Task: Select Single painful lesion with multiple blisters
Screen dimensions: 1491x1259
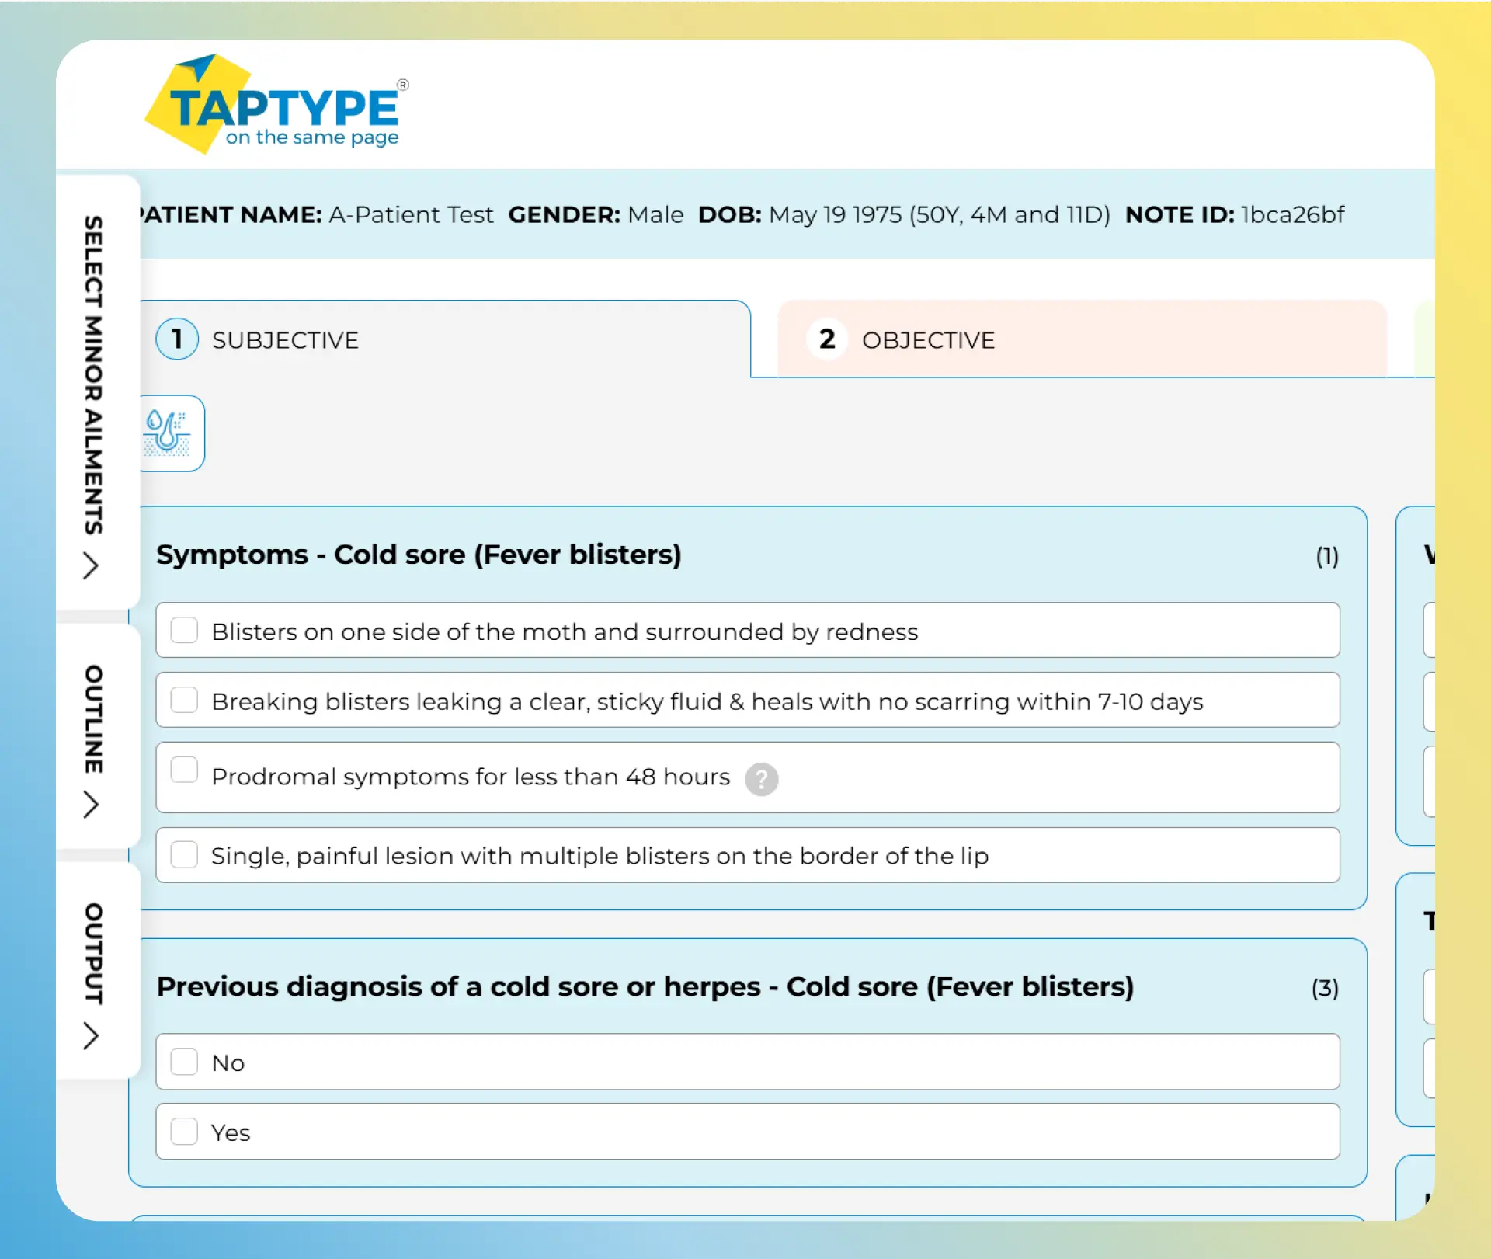Action: [184, 854]
